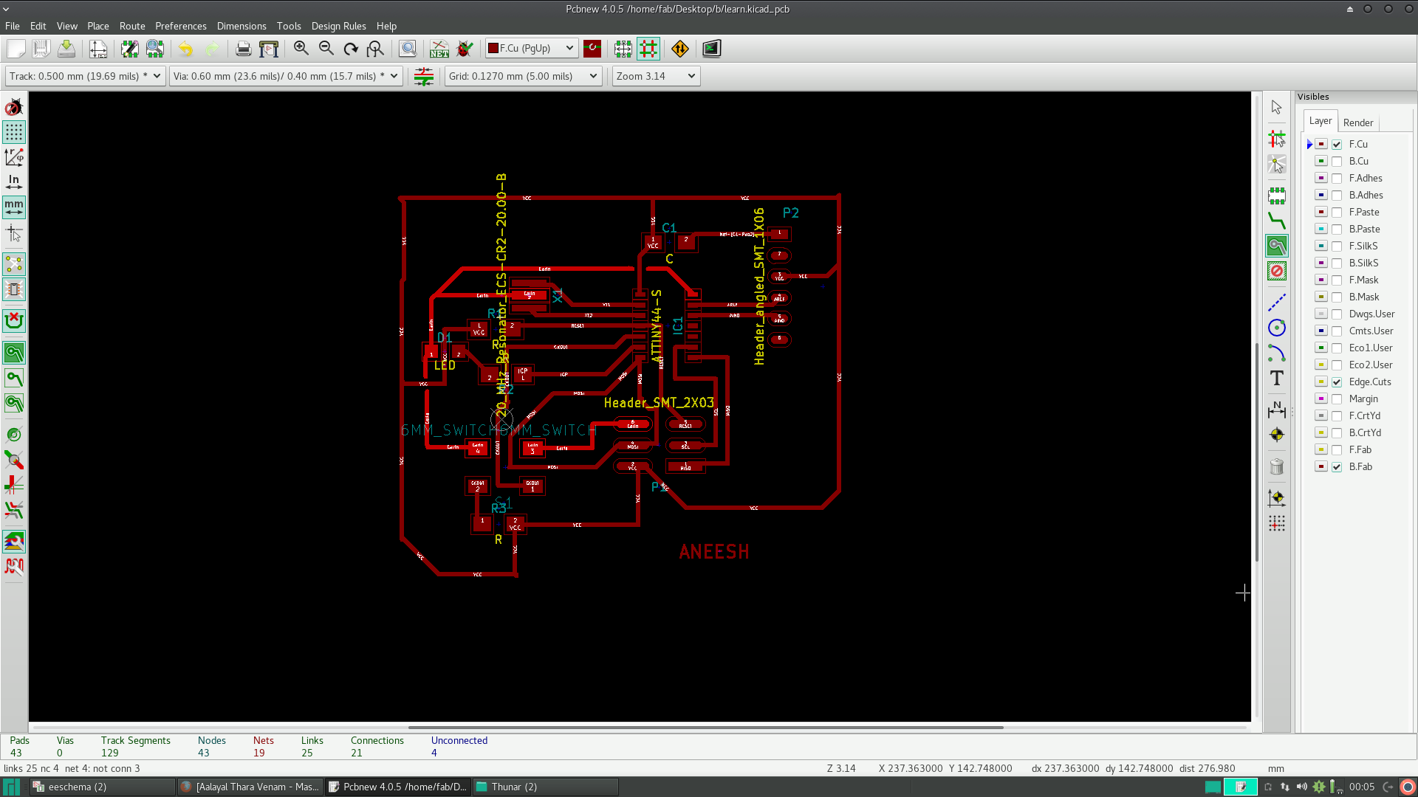Viewport: 1418px width, 797px height.
Task: Open the scripting console icon
Action: click(x=711, y=49)
